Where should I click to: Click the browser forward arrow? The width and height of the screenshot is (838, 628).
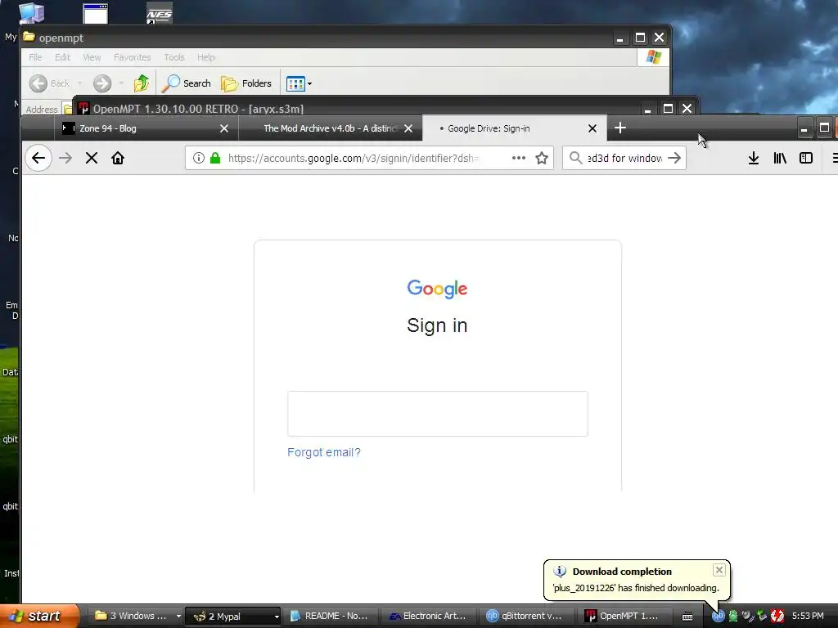(x=65, y=158)
